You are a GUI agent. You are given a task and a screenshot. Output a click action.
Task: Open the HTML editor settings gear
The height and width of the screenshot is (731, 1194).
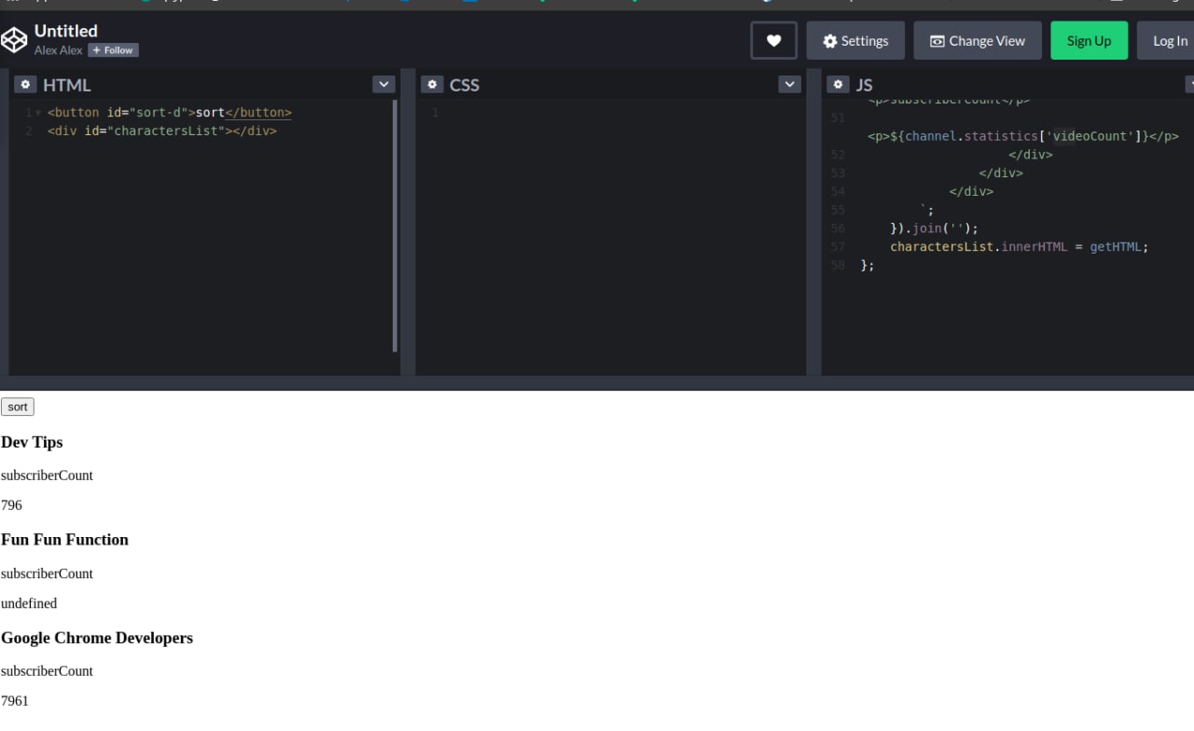click(x=25, y=84)
